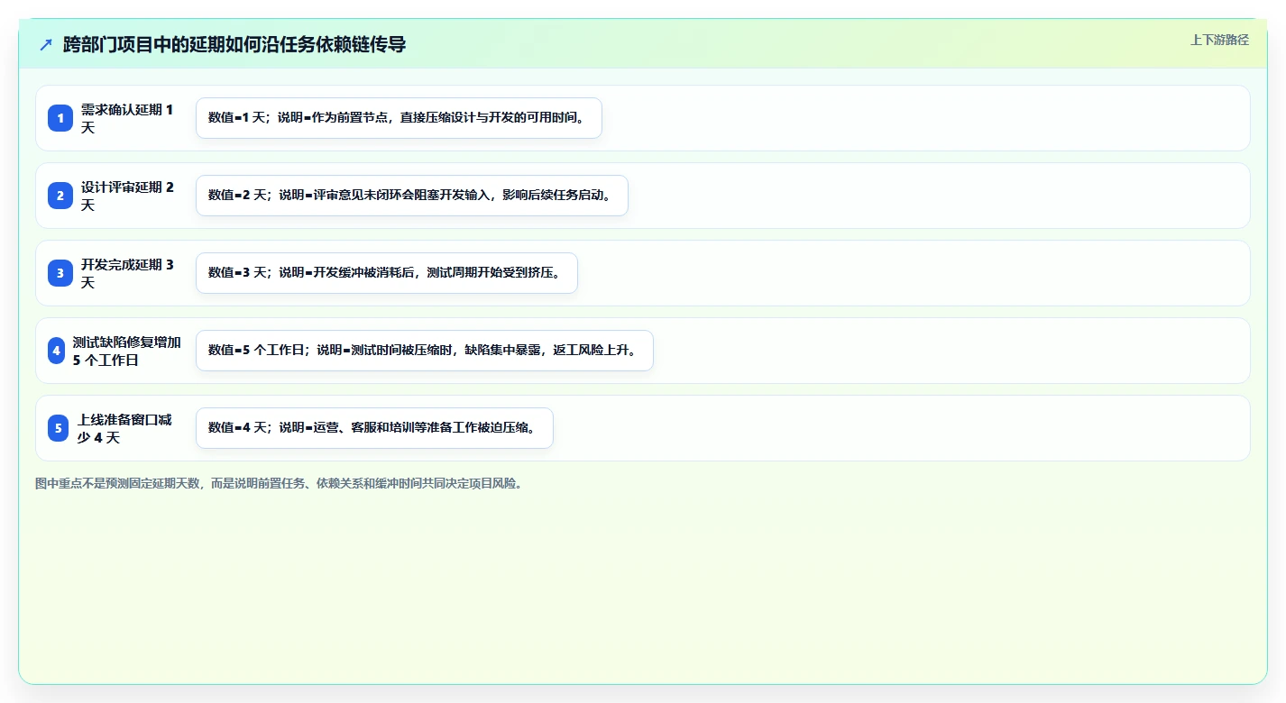
Task: Click the footnote starting 图中重点不是预测固定延期天数
Action: [x=279, y=483]
